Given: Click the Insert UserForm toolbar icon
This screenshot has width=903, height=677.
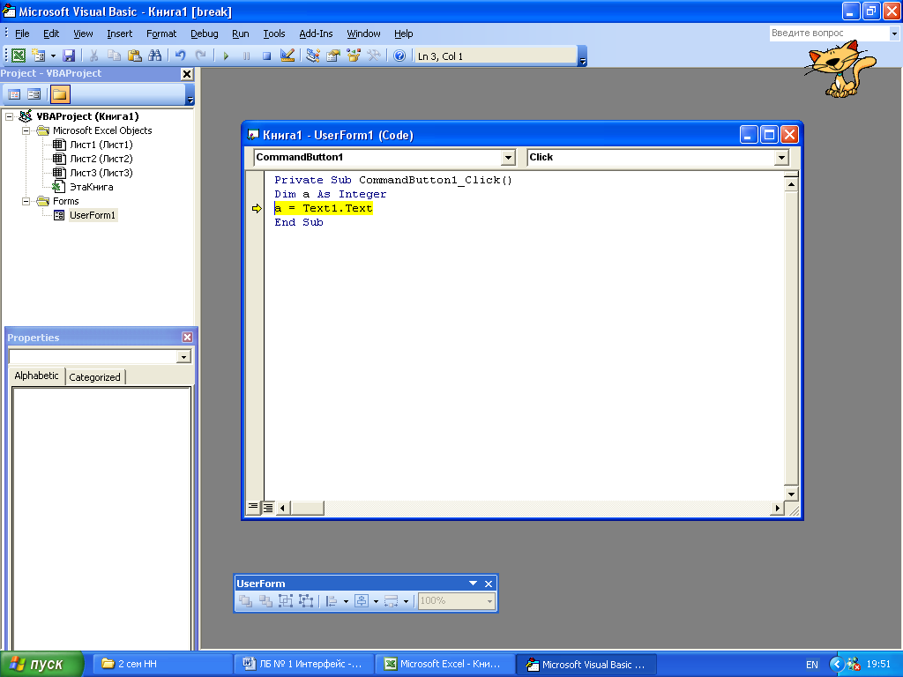Looking at the screenshot, I should click(39, 56).
